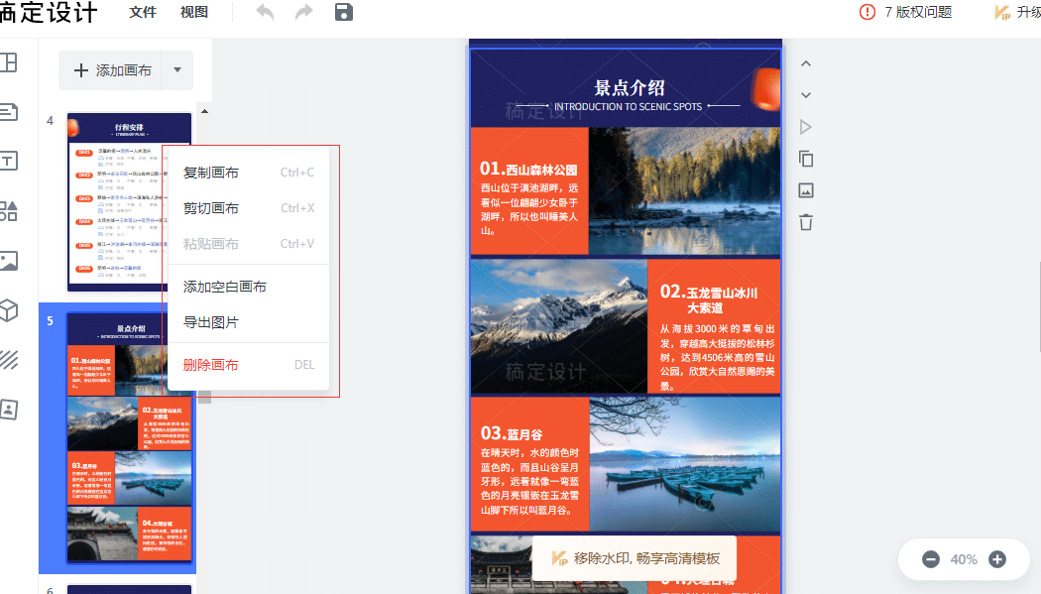
Task: Click the 01.西山森林公园 title on canvas
Action: point(528,169)
